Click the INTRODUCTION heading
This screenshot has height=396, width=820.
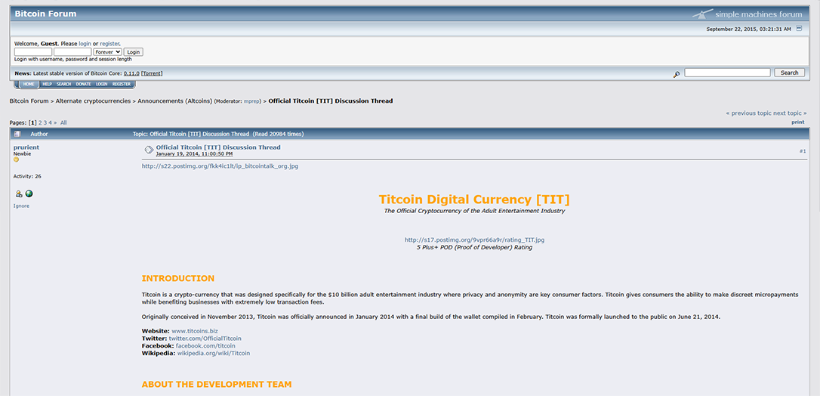[177, 278]
